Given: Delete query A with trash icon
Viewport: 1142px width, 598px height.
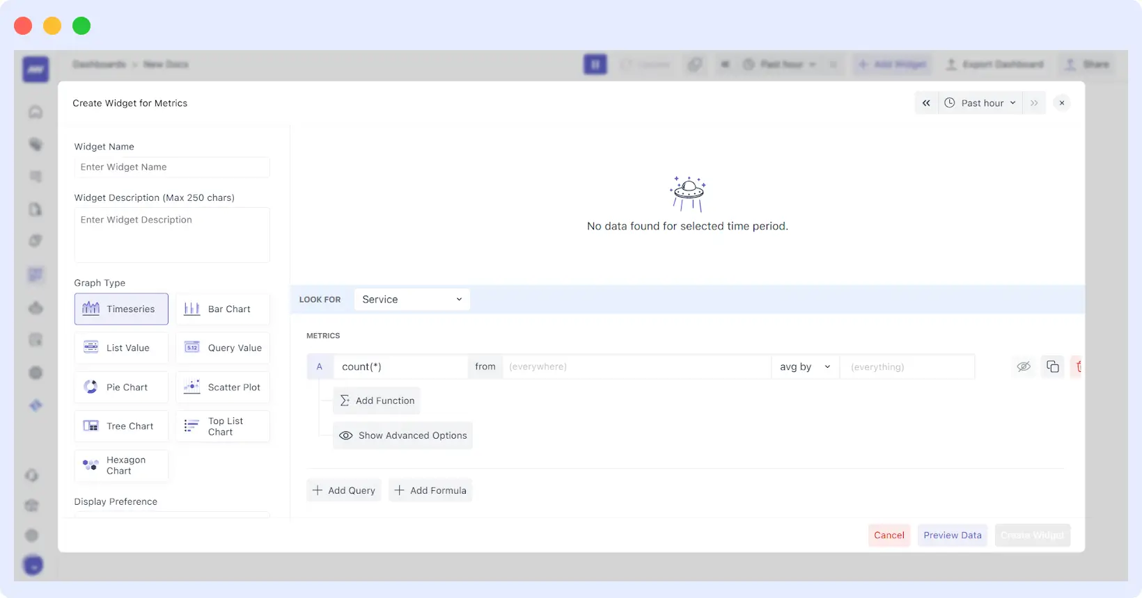Looking at the screenshot, I should (x=1078, y=366).
